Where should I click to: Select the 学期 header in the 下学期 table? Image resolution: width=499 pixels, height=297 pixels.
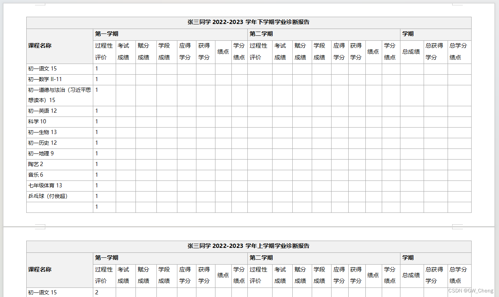pyautogui.click(x=408, y=34)
